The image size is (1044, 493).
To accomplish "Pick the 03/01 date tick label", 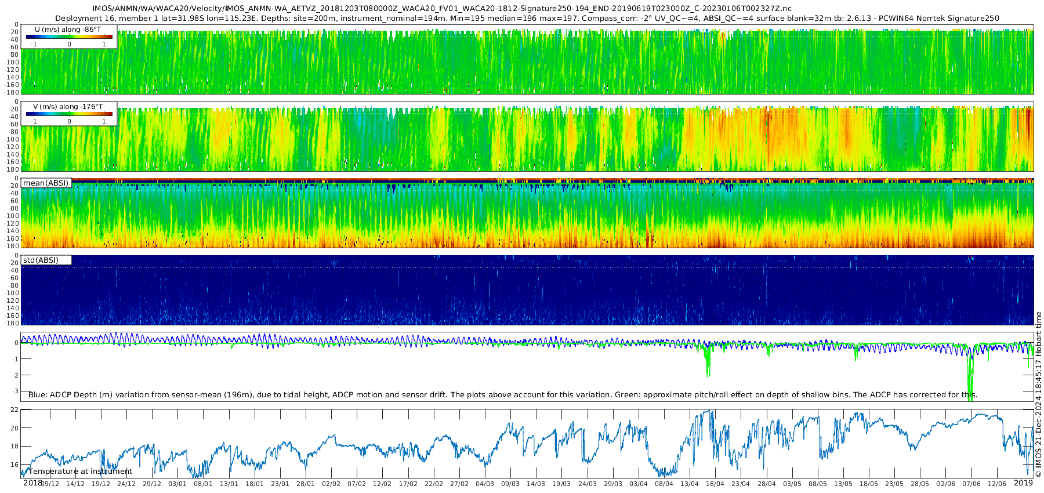I will click(177, 484).
